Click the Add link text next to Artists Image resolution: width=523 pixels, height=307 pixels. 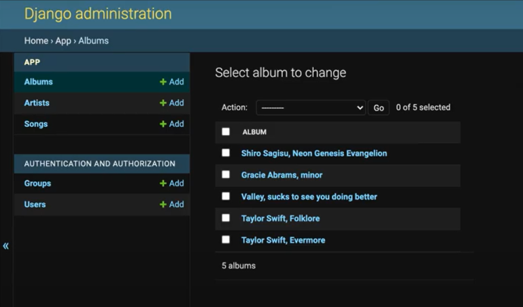176,103
